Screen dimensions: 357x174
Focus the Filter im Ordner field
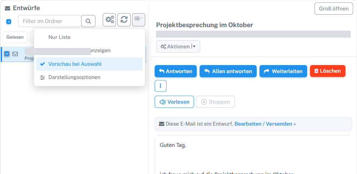coord(50,21)
